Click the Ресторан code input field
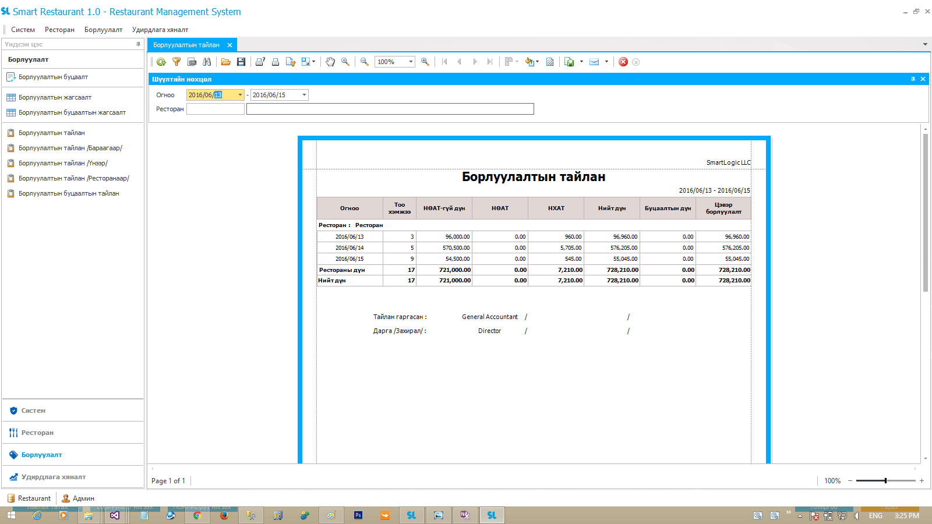Viewport: 932px width, 524px height. click(x=216, y=109)
